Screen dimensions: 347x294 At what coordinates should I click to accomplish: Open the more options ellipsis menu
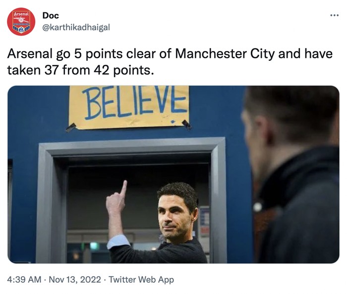click(x=334, y=15)
